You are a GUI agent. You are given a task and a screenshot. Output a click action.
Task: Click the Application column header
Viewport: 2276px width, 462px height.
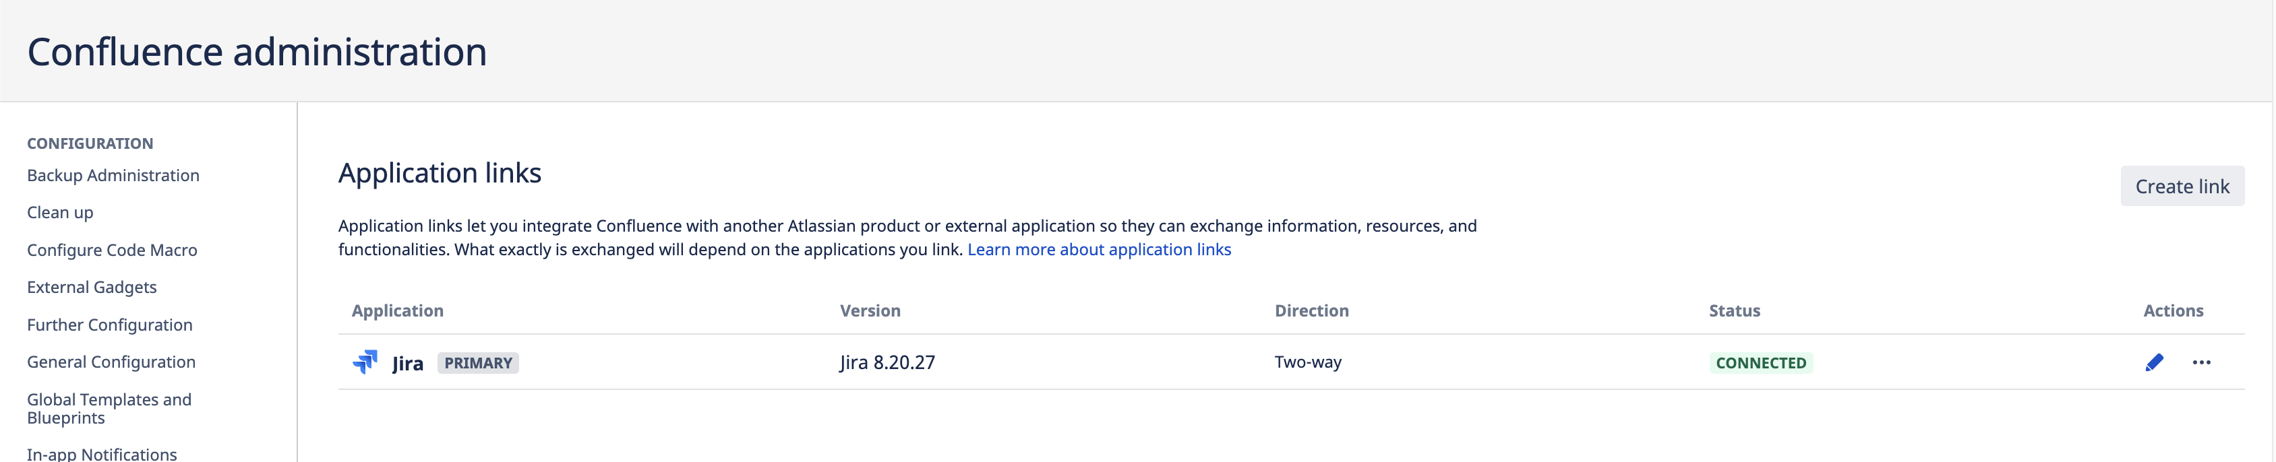[398, 311]
